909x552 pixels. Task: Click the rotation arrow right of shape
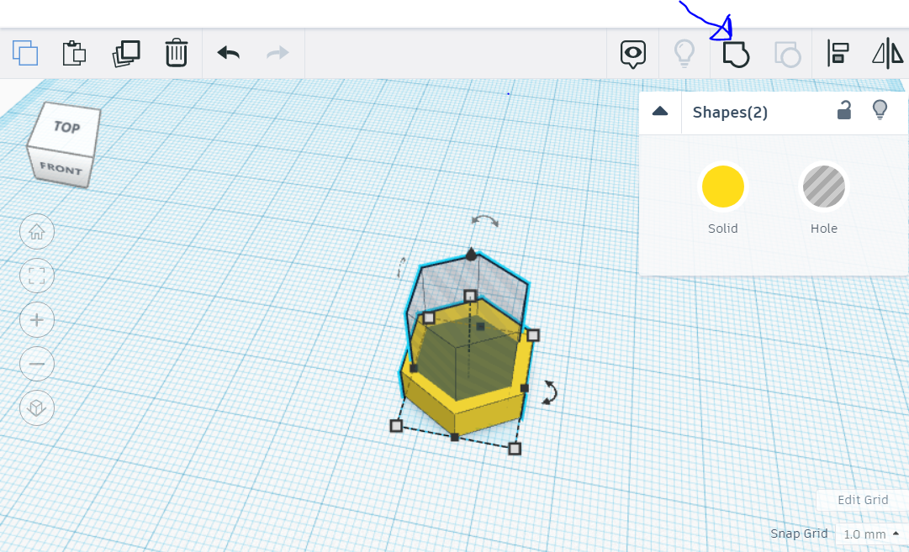pyautogui.click(x=549, y=392)
